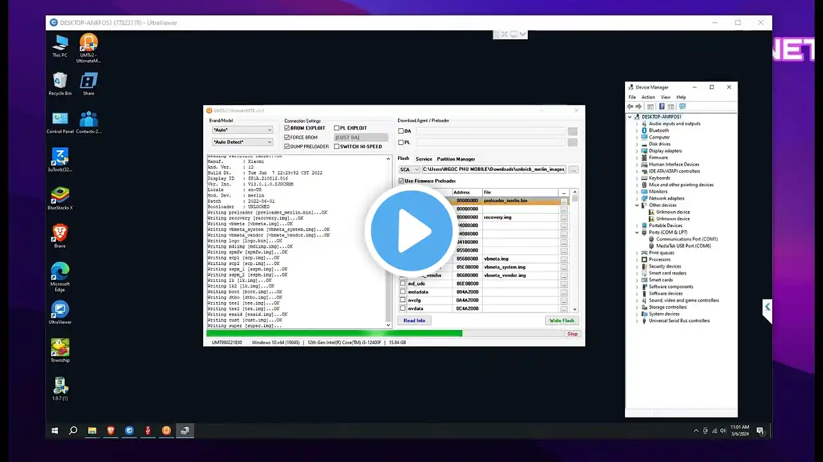
Task: Open the taskbar Search icon
Action: pyautogui.click(x=73, y=431)
